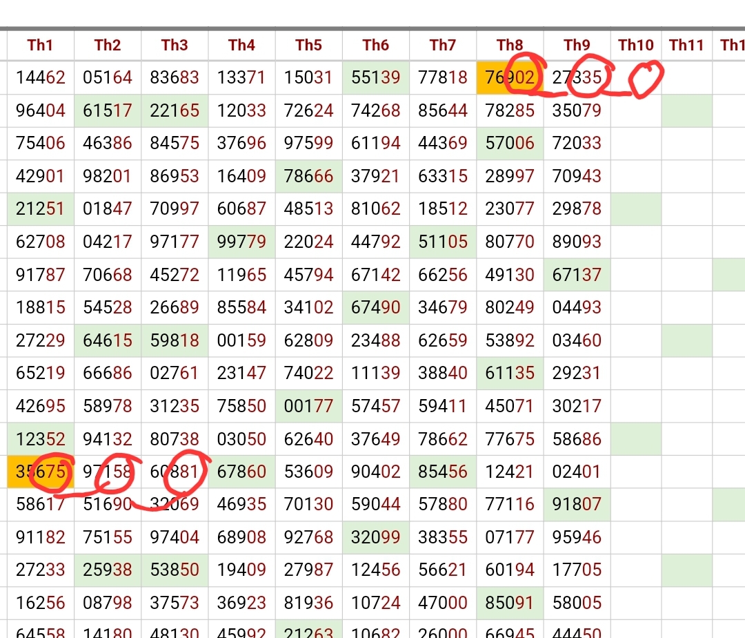Select the Th10 column header
Image resolution: width=745 pixels, height=638 pixels.
click(635, 46)
